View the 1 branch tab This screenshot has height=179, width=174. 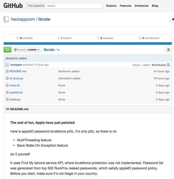click(x=64, y=38)
